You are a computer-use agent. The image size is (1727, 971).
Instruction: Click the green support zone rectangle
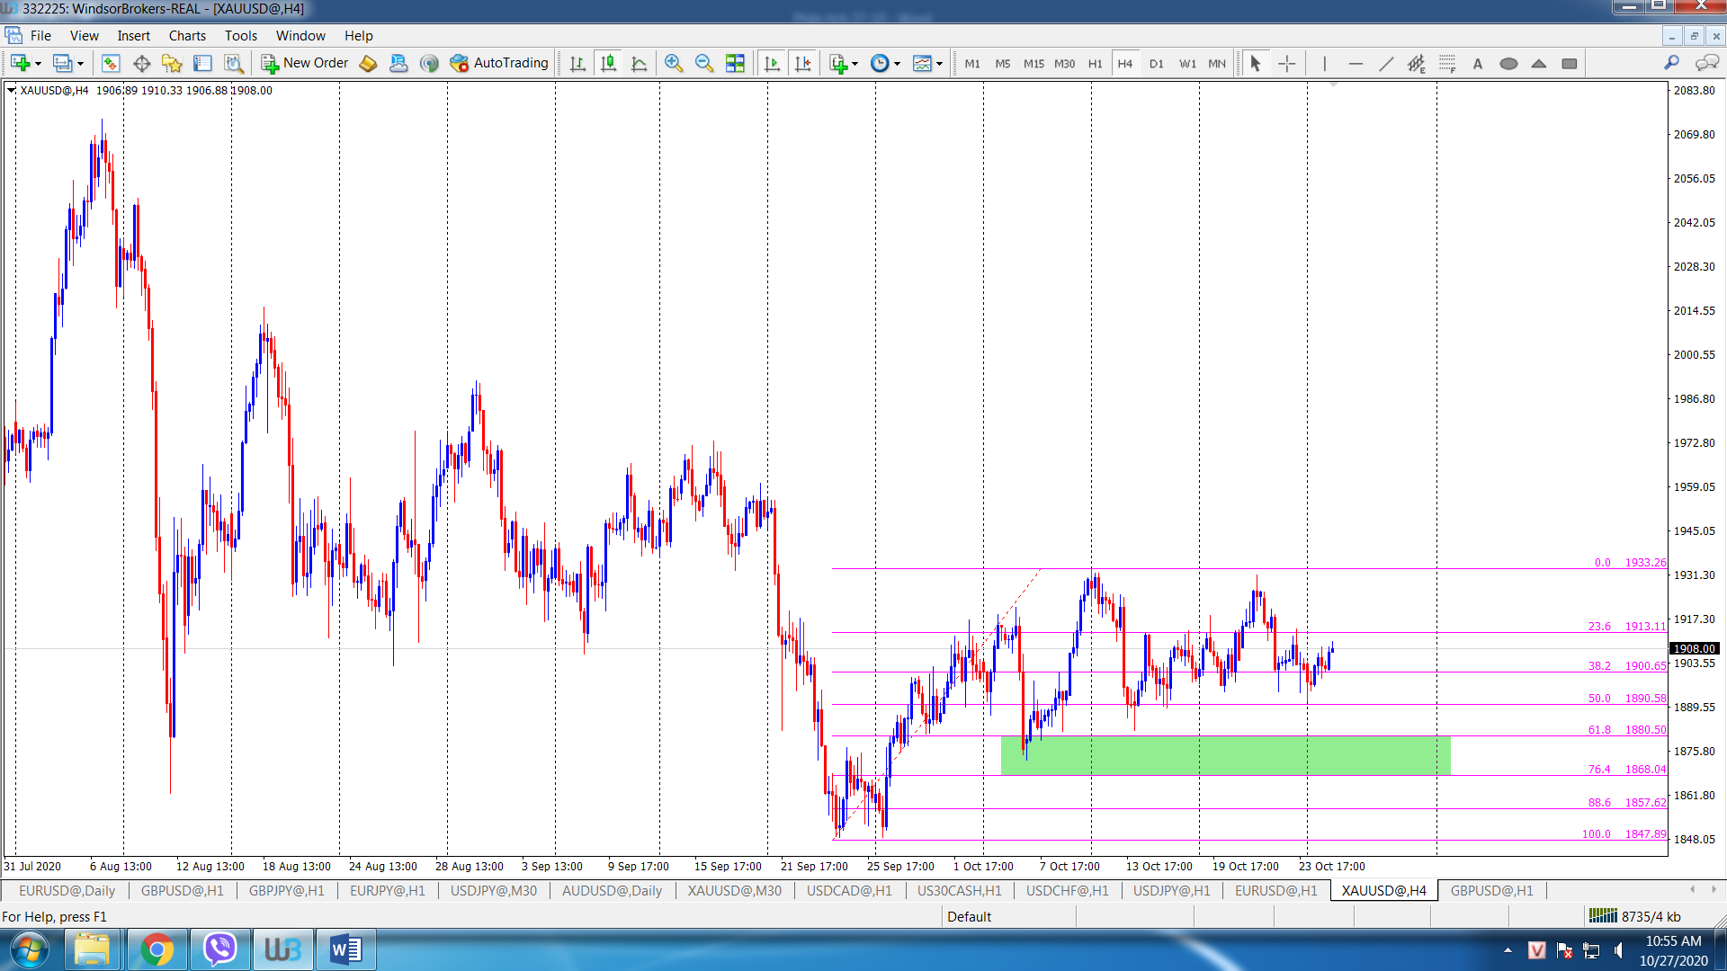tap(1225, 755)
